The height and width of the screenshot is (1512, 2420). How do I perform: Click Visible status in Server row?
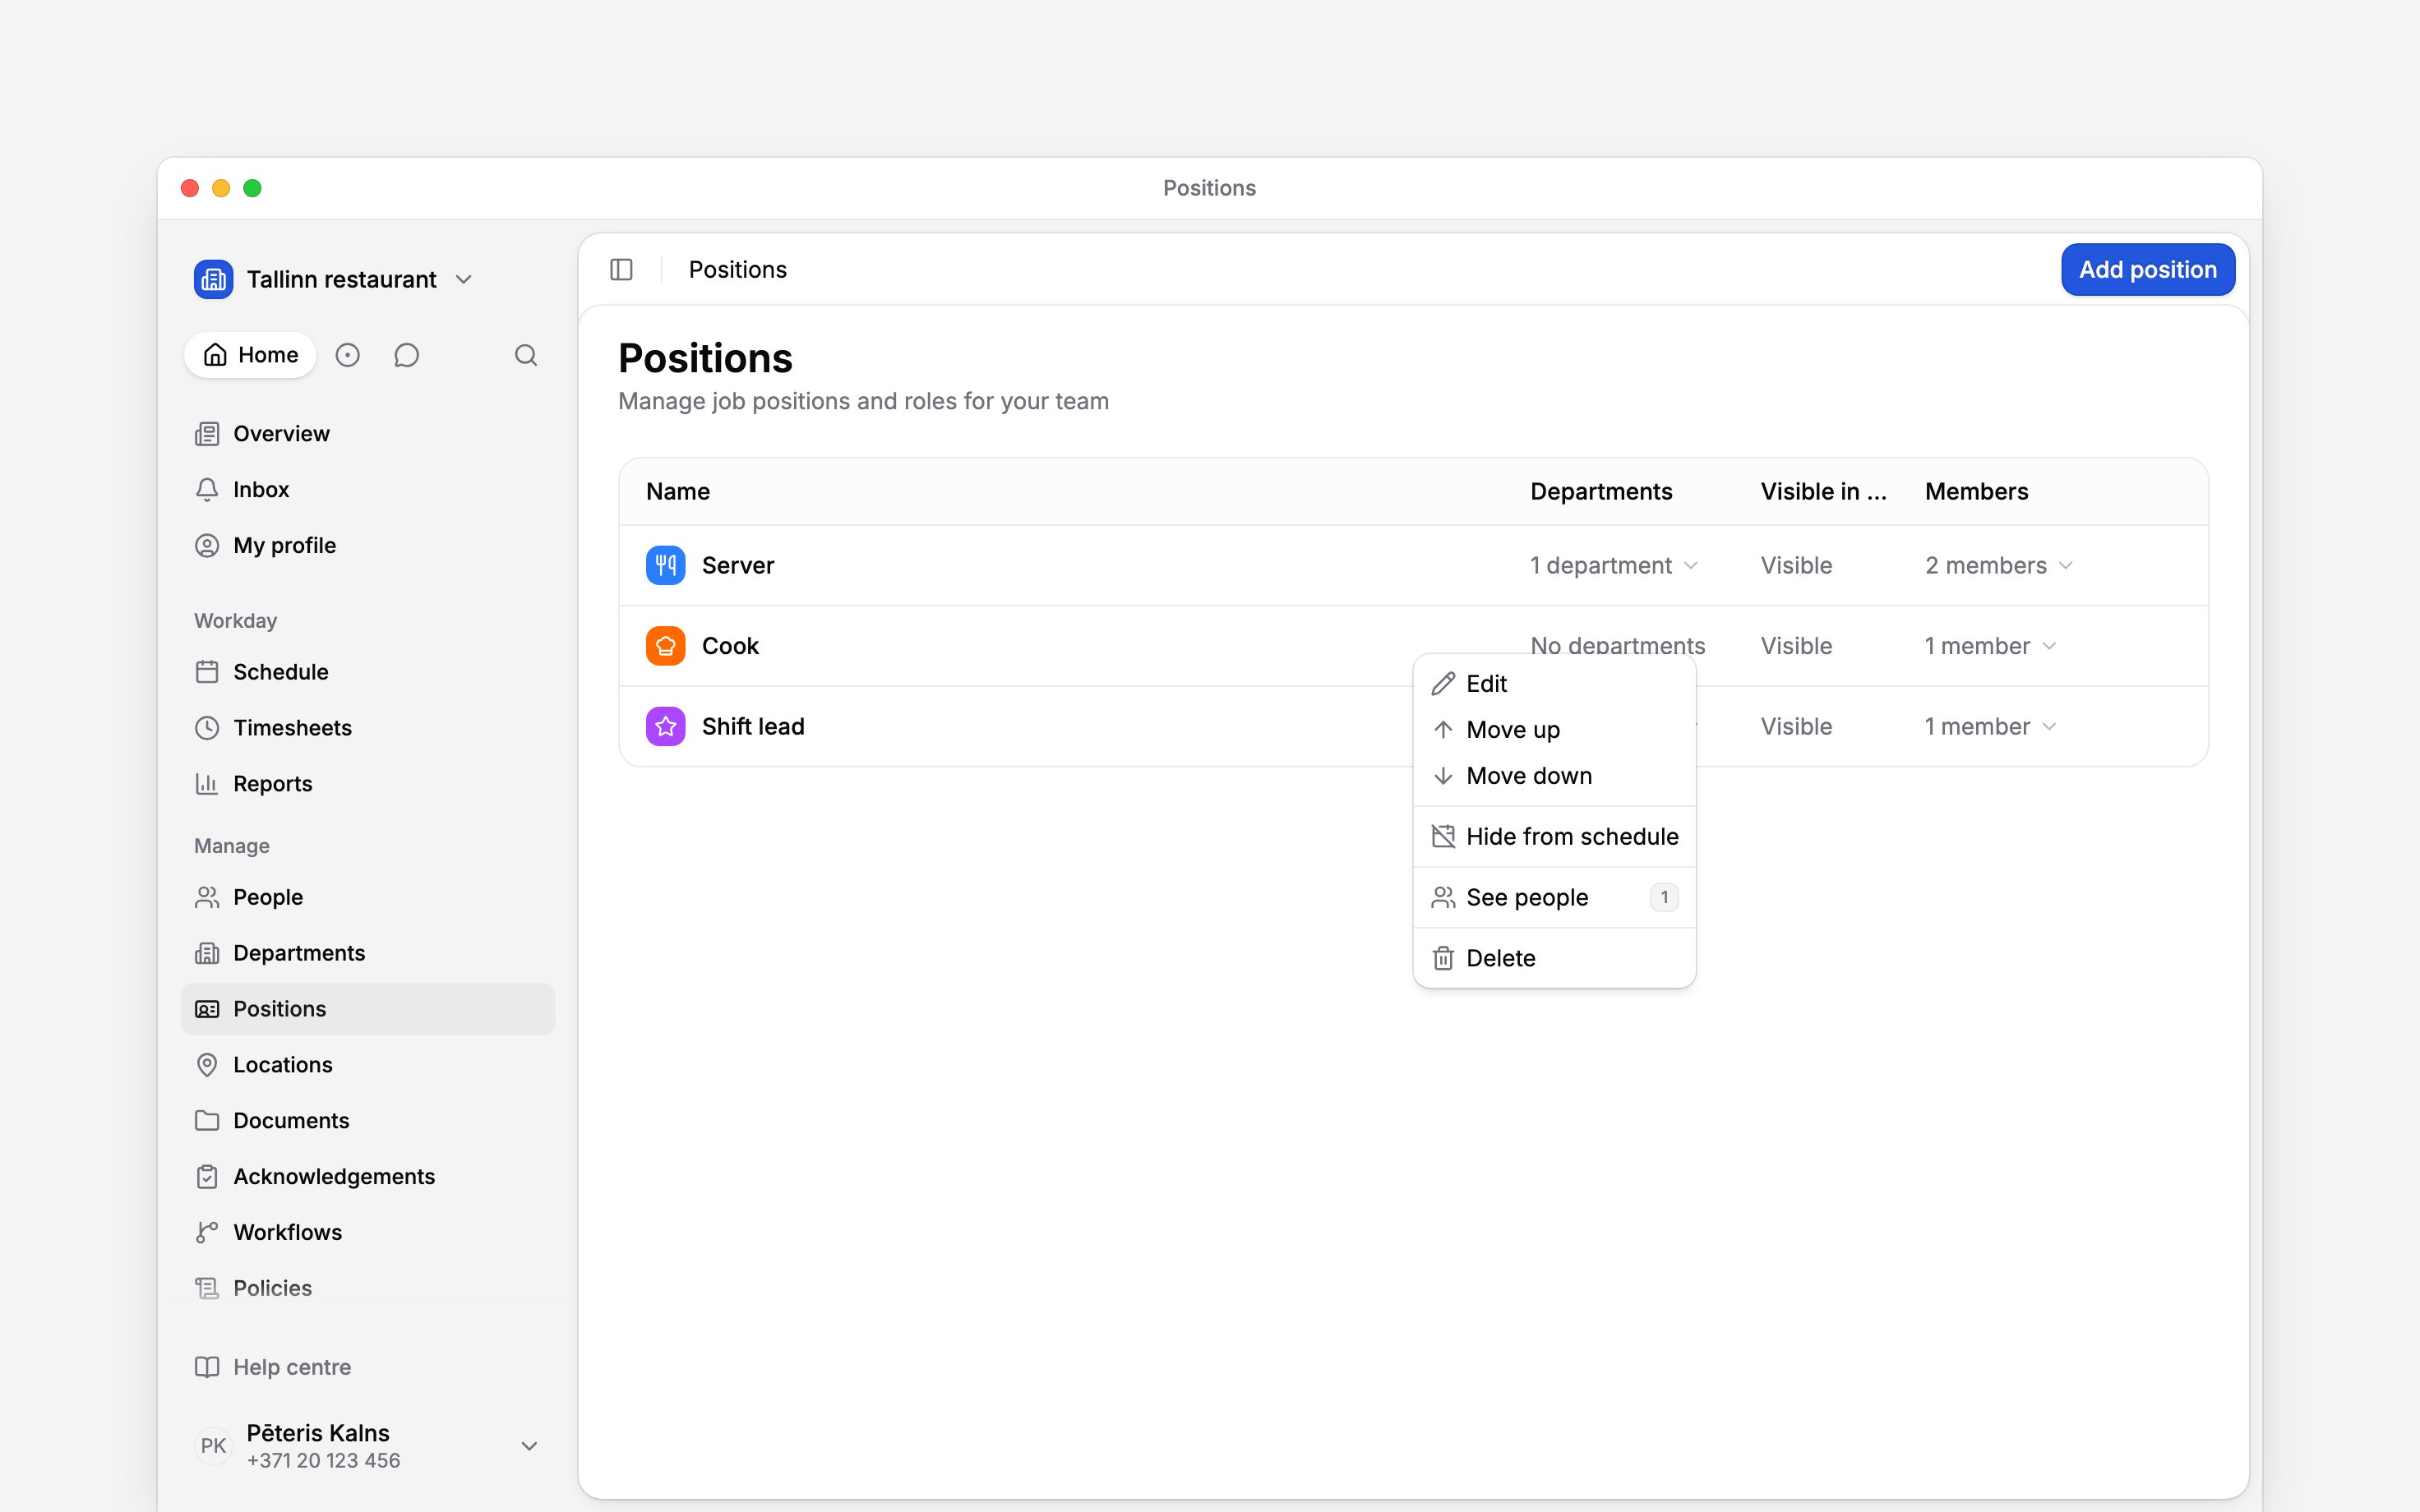1796,565
